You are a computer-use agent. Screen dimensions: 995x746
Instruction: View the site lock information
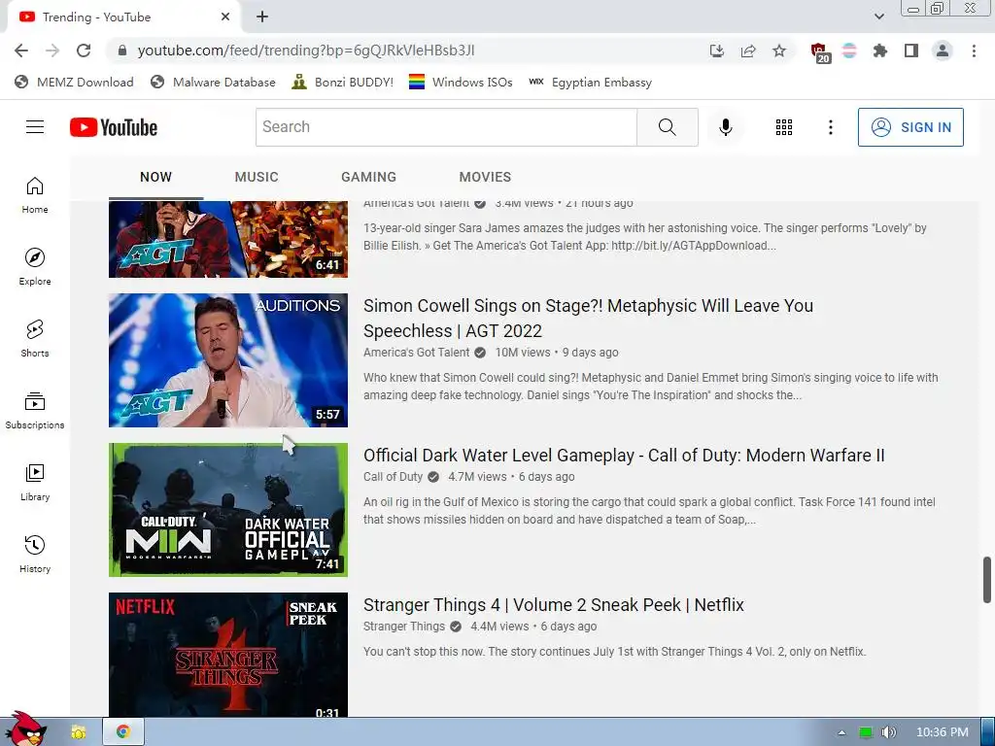tap(122, 51)
